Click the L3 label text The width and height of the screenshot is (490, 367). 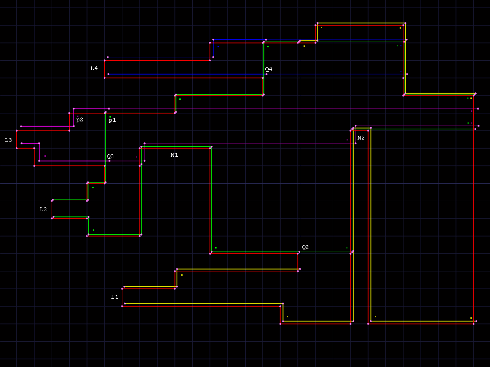point(9,140)
